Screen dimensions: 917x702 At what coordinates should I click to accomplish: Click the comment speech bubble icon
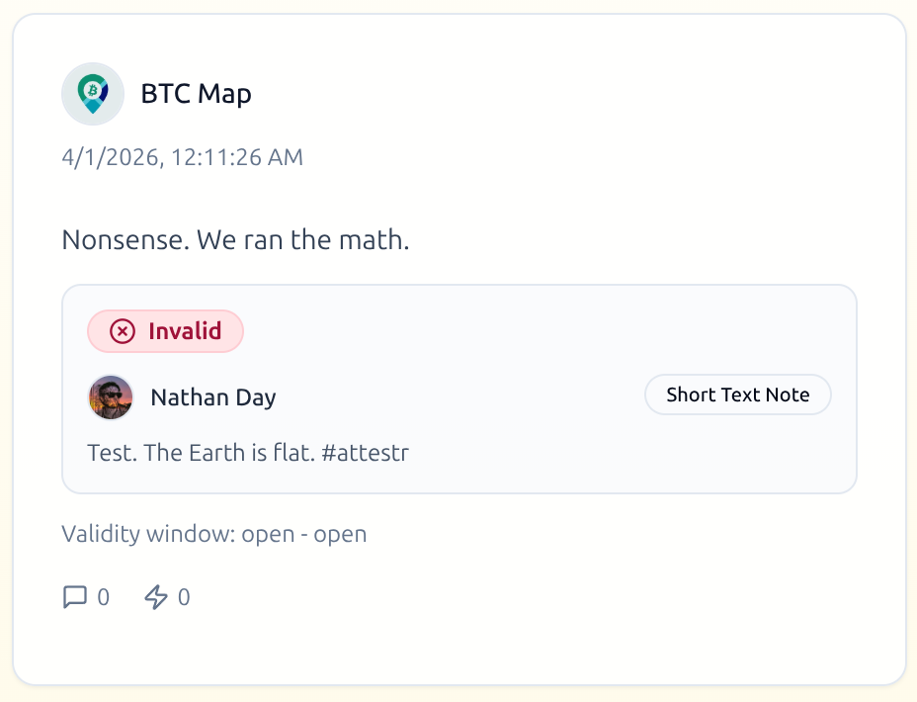75,597
